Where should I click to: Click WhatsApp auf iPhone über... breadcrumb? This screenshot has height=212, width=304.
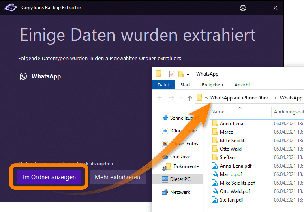241,98
